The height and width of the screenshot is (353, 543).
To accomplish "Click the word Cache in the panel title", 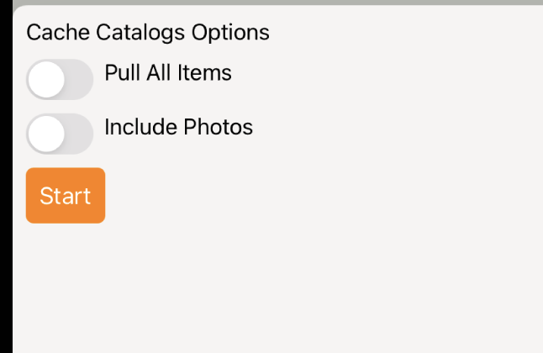I will click(x=58, y=33).
